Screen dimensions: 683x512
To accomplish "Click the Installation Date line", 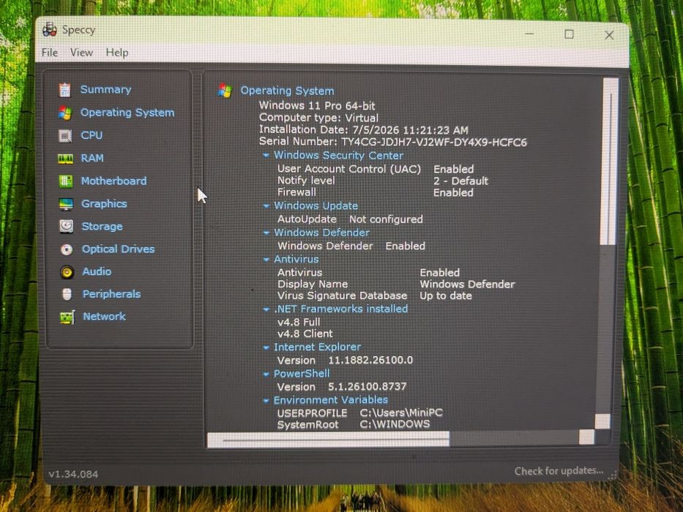I will (x=363, y=129).
